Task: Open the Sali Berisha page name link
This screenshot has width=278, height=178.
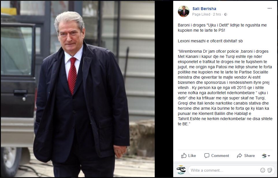Action: [204, 8]
